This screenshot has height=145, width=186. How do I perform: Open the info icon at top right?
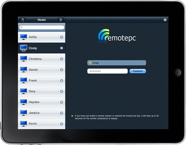[x=165, y=20]
